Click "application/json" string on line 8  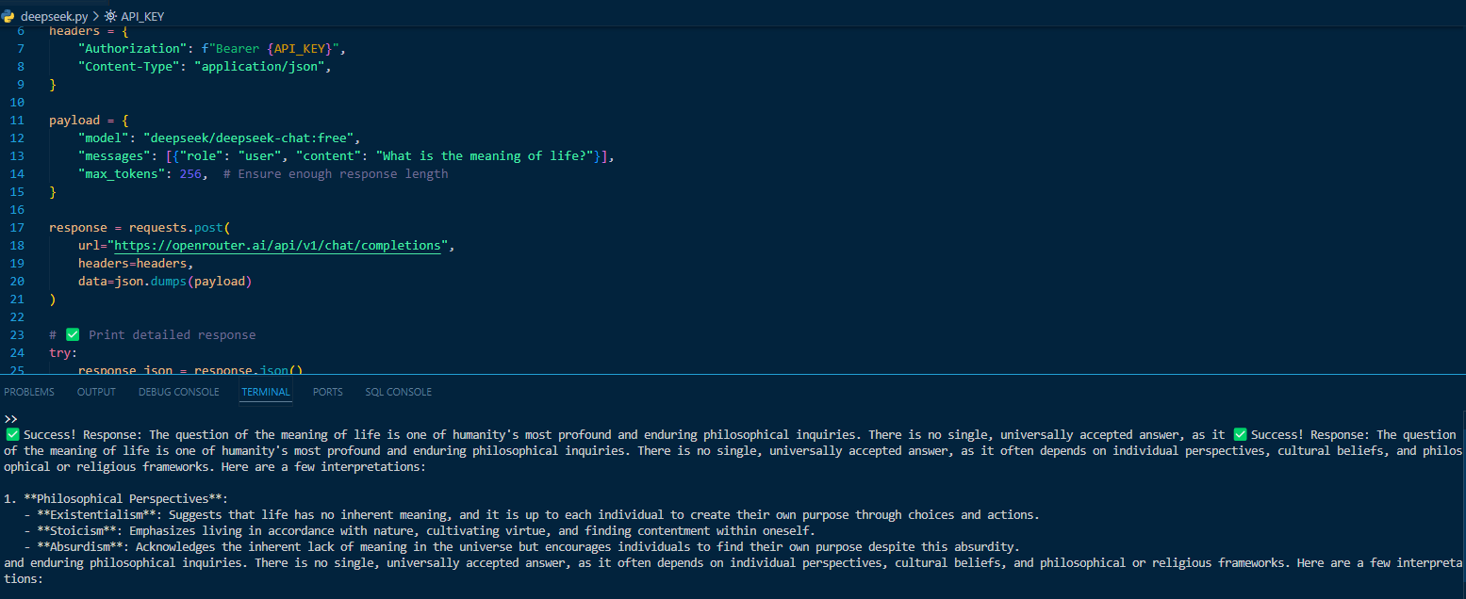[x=259, y=67]
